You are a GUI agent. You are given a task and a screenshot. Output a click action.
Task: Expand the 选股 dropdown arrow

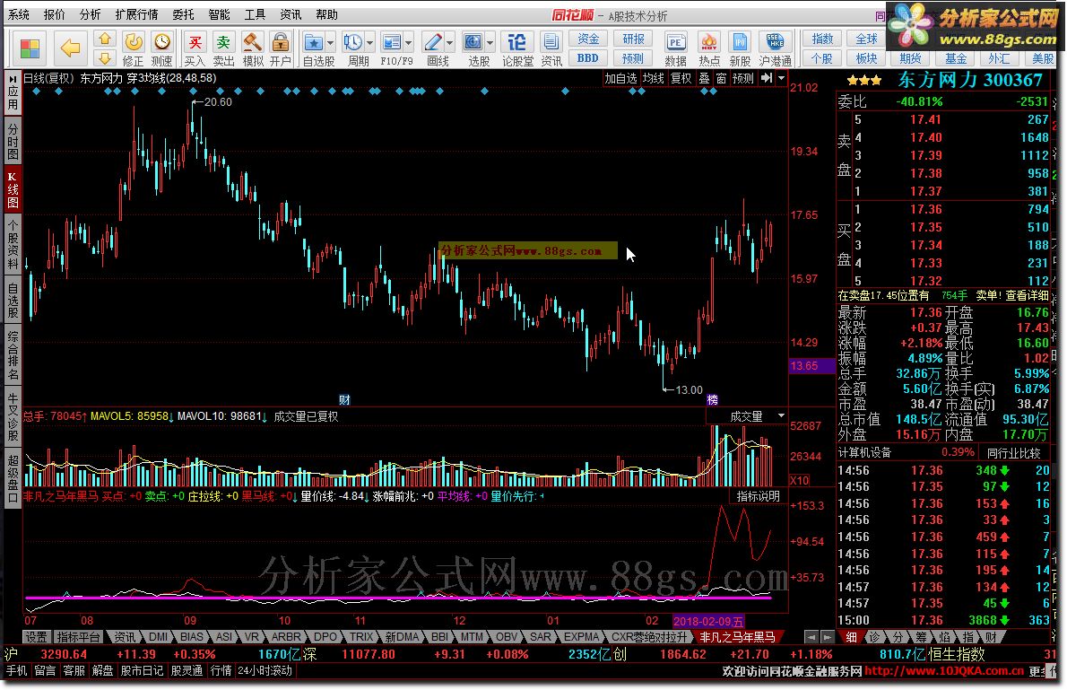(x=490, y=43)
